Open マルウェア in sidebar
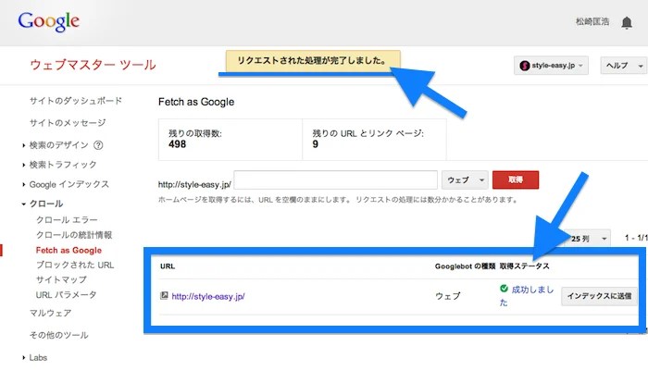The width and height of the screenshot is (648, 371). (x=50, y=313)
